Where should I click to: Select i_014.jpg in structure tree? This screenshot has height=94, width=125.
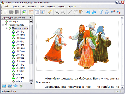pyautogui.click(x=20, y=78)
